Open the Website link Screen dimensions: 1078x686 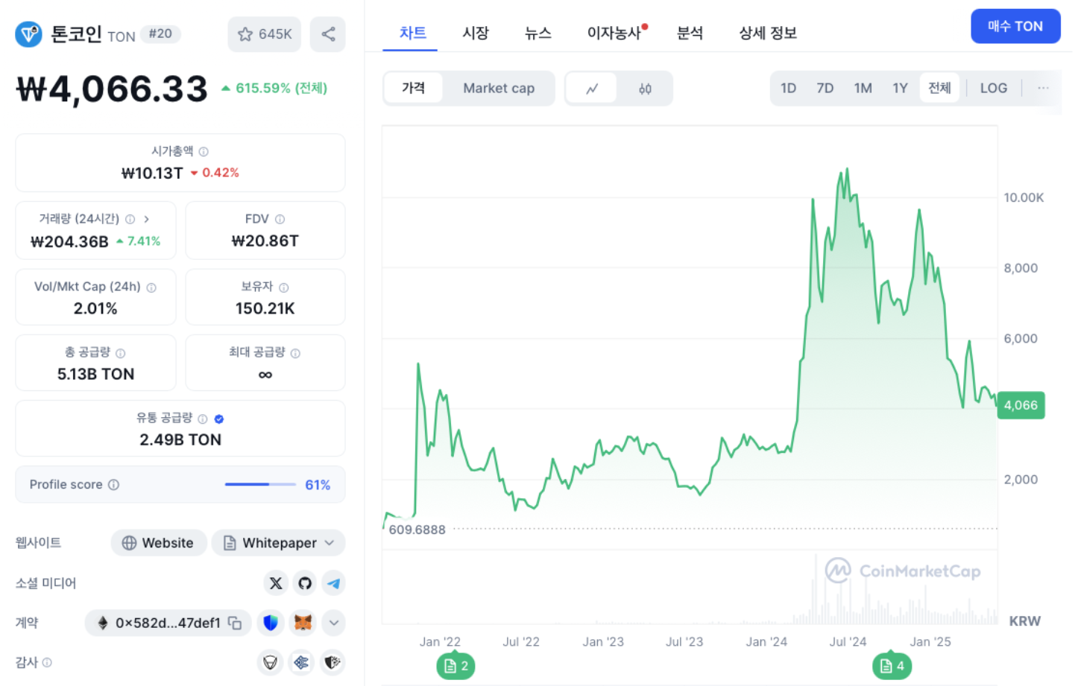pyautogui.click(x=158, y=543)
